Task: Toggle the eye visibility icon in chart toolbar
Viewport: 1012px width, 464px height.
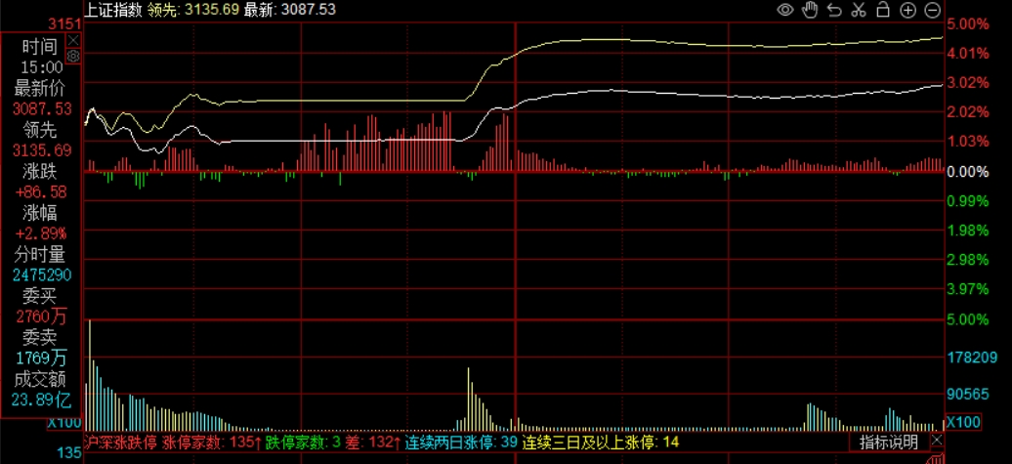Action: click(784, 10)
